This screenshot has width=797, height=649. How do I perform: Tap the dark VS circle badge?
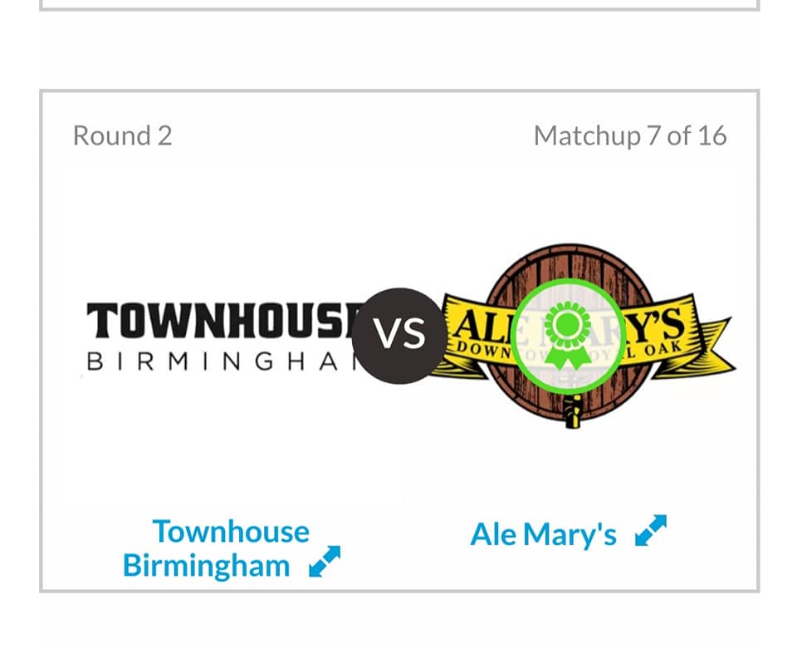click(x=399, y=336)
